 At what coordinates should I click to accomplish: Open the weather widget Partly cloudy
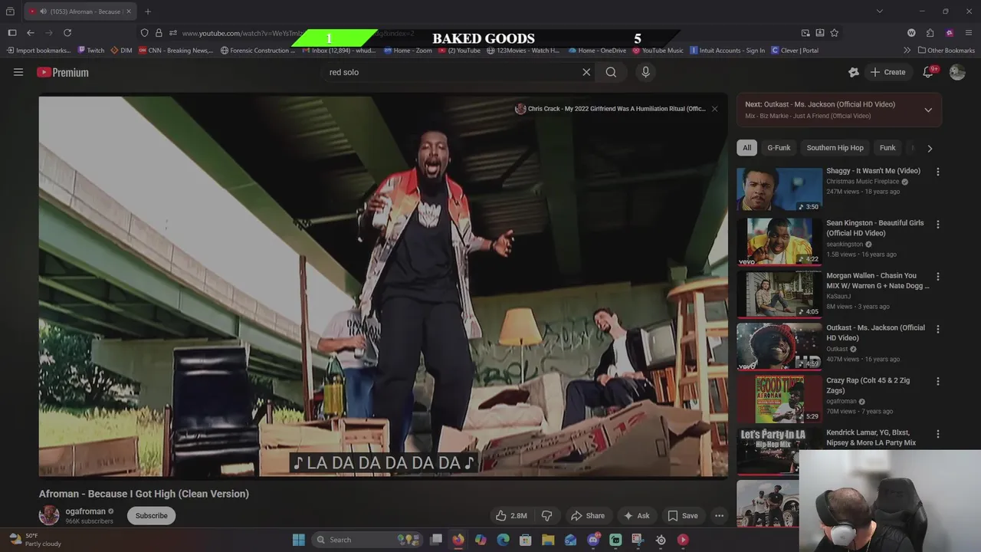pos(35,540)
